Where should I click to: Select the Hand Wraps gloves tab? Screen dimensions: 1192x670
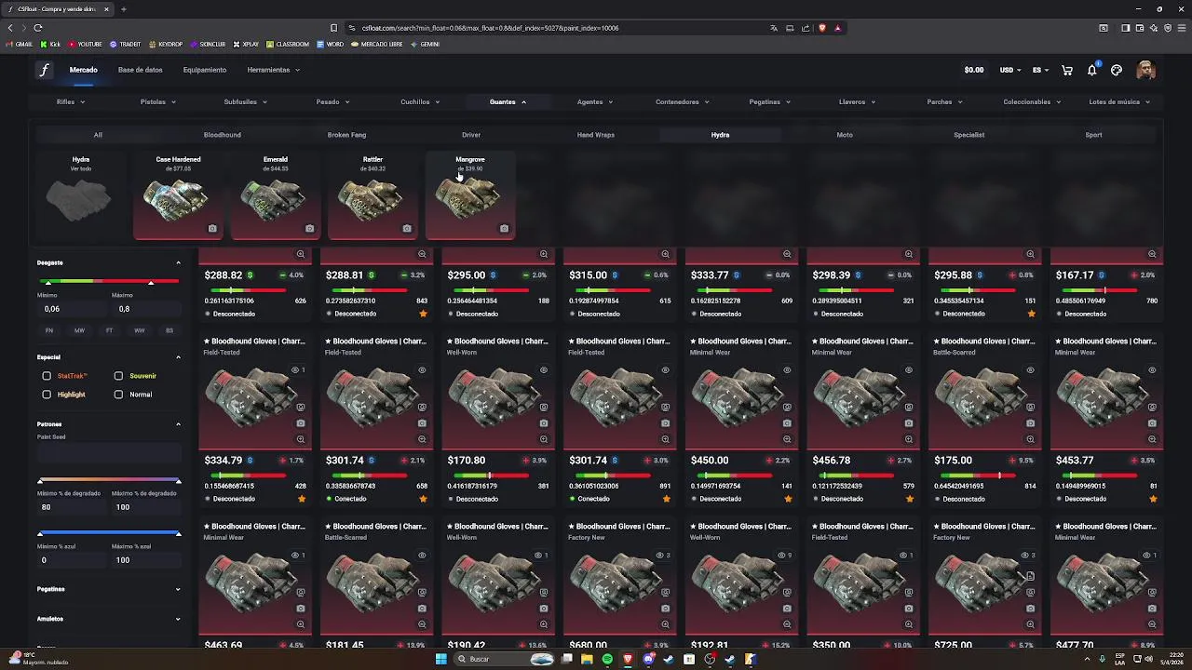tap(596, 135)
